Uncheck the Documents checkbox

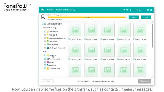click(x=45, y=68)
